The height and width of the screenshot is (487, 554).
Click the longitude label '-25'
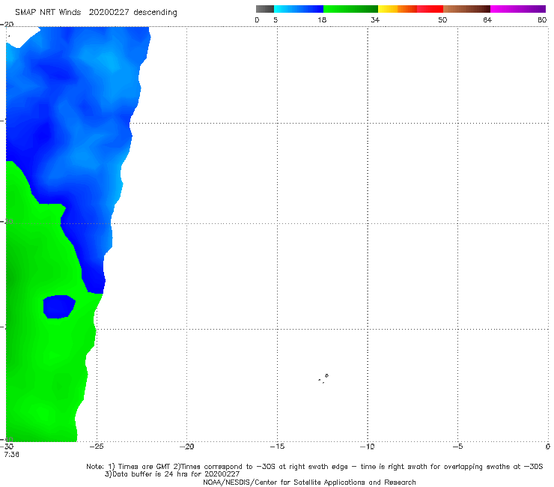click(97, 447)
